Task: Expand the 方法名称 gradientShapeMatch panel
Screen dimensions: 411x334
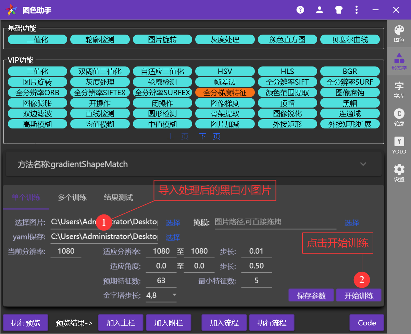Action: 363,164
